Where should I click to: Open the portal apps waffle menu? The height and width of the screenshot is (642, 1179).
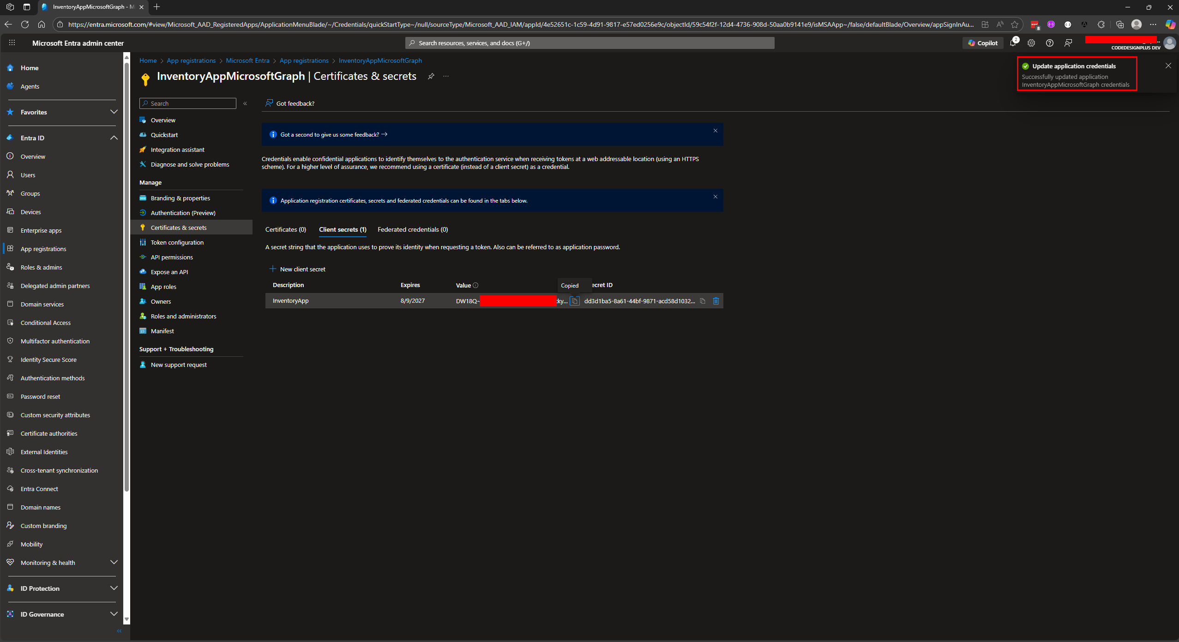(12, 43)
